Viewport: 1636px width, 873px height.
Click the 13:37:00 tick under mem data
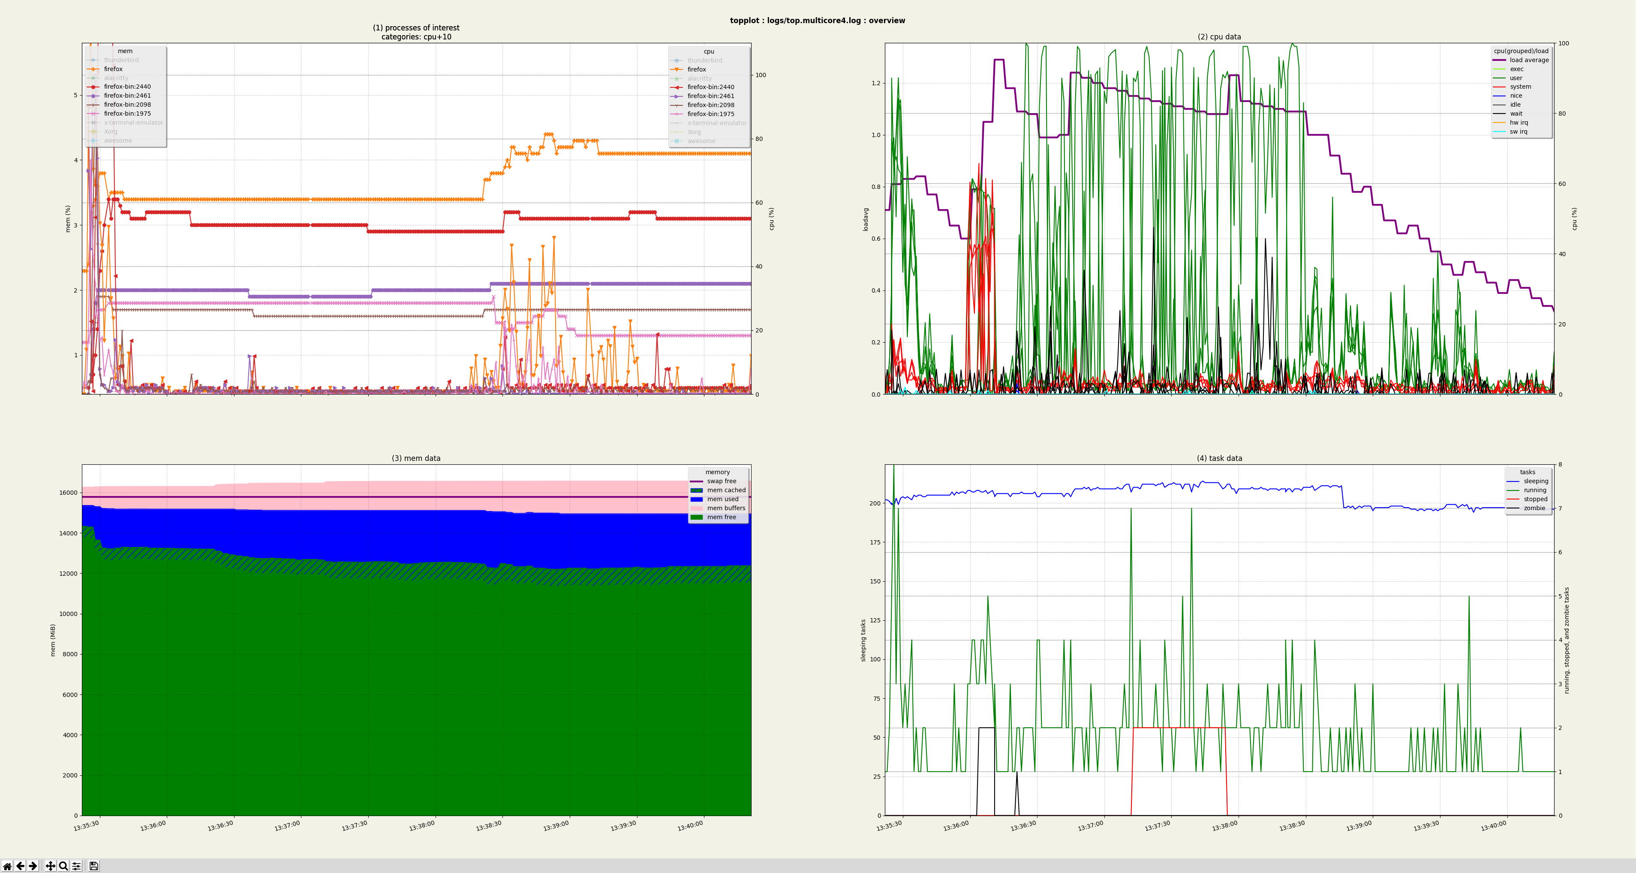(286, 826)
